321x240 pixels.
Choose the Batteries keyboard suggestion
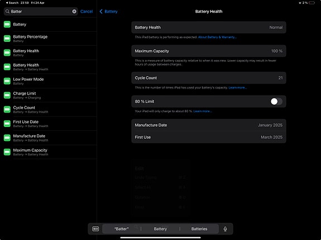click(199, 229)
